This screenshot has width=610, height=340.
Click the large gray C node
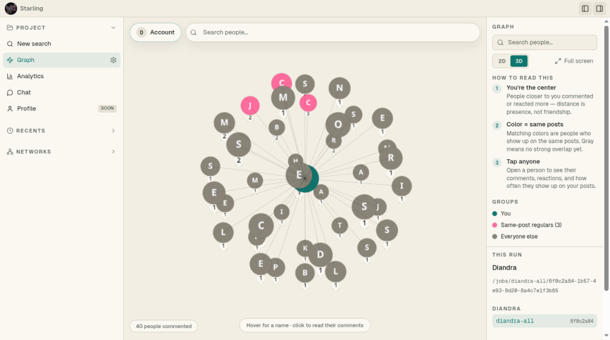pos(261,225)
